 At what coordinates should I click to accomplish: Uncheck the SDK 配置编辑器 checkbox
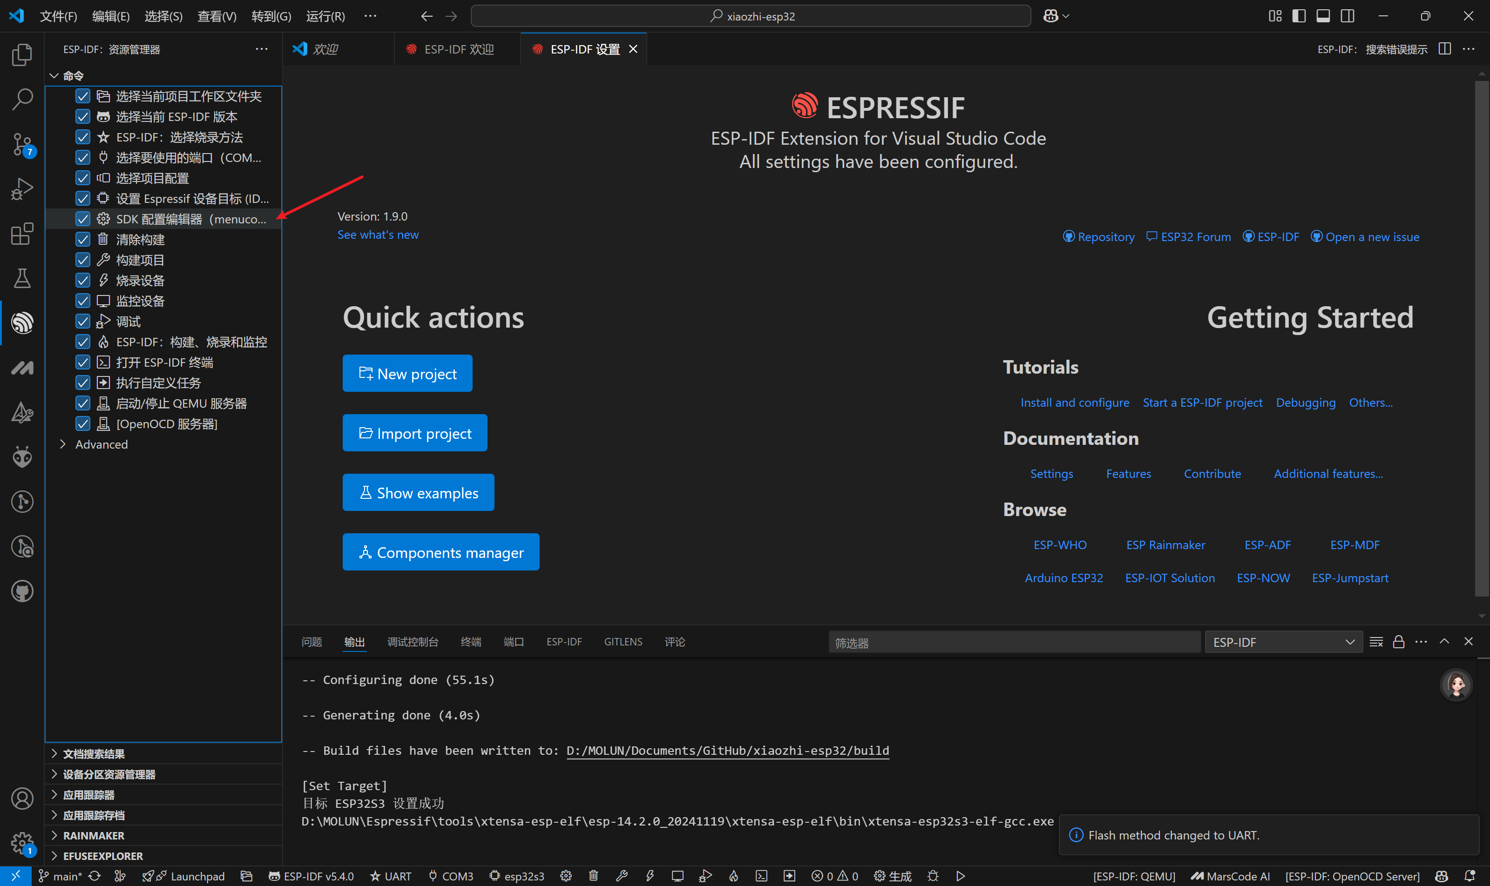[x=83, y=219]
